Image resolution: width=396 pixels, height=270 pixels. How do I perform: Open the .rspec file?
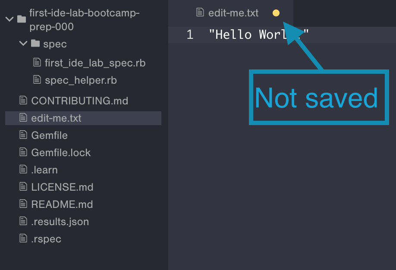tap(46, 239)
